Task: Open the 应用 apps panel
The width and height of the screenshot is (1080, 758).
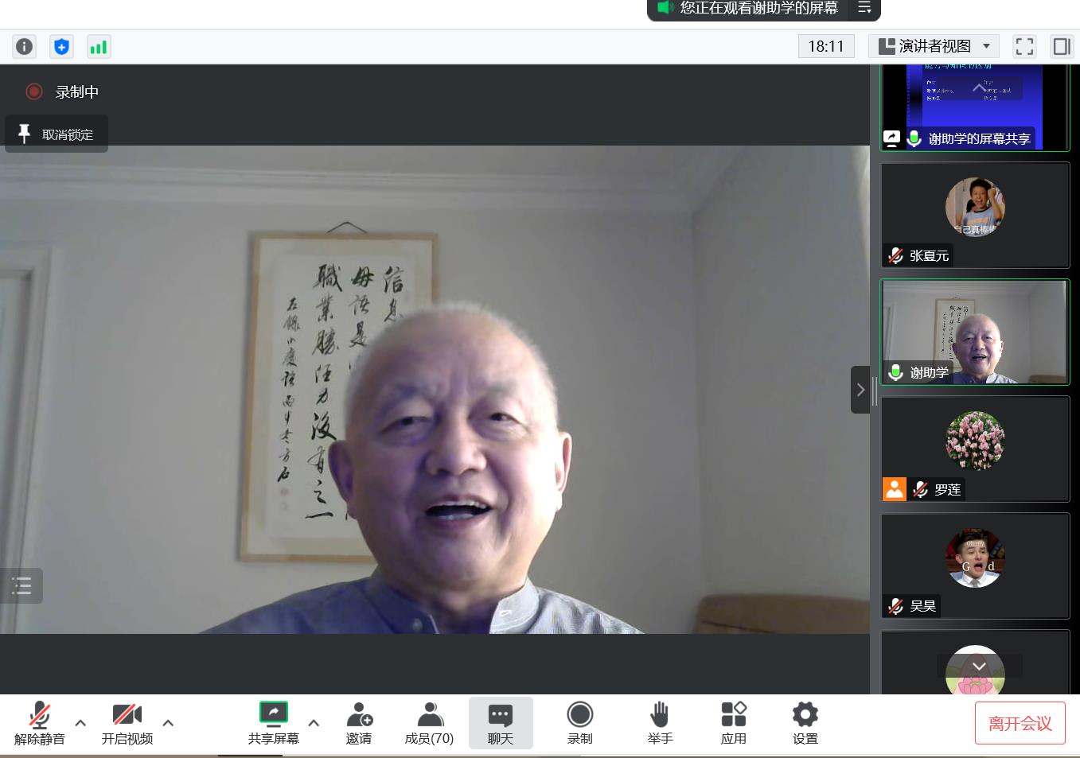Action: pos(733,723)
